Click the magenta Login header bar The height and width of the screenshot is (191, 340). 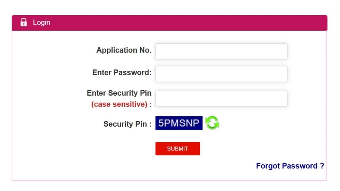point(170,23)
